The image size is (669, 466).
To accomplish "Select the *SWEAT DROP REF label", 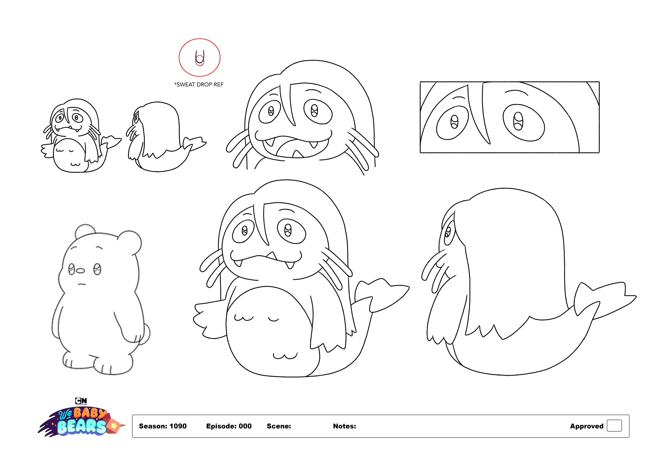I will coord(199,85).
